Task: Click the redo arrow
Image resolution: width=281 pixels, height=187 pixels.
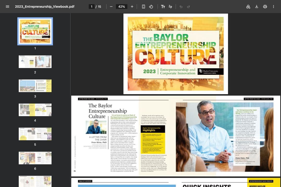Action: [189, 6]
